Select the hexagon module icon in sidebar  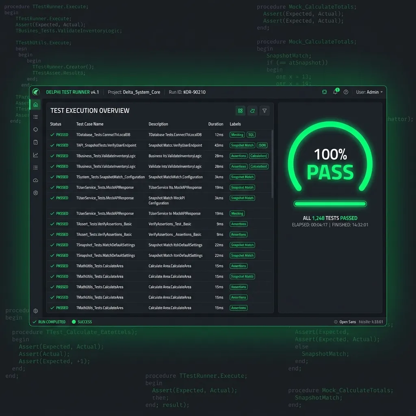(36, 130)
